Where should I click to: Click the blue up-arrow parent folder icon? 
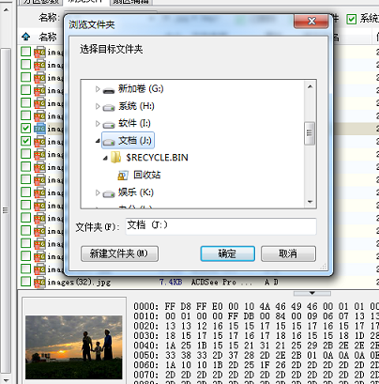[x=26, y=37]
